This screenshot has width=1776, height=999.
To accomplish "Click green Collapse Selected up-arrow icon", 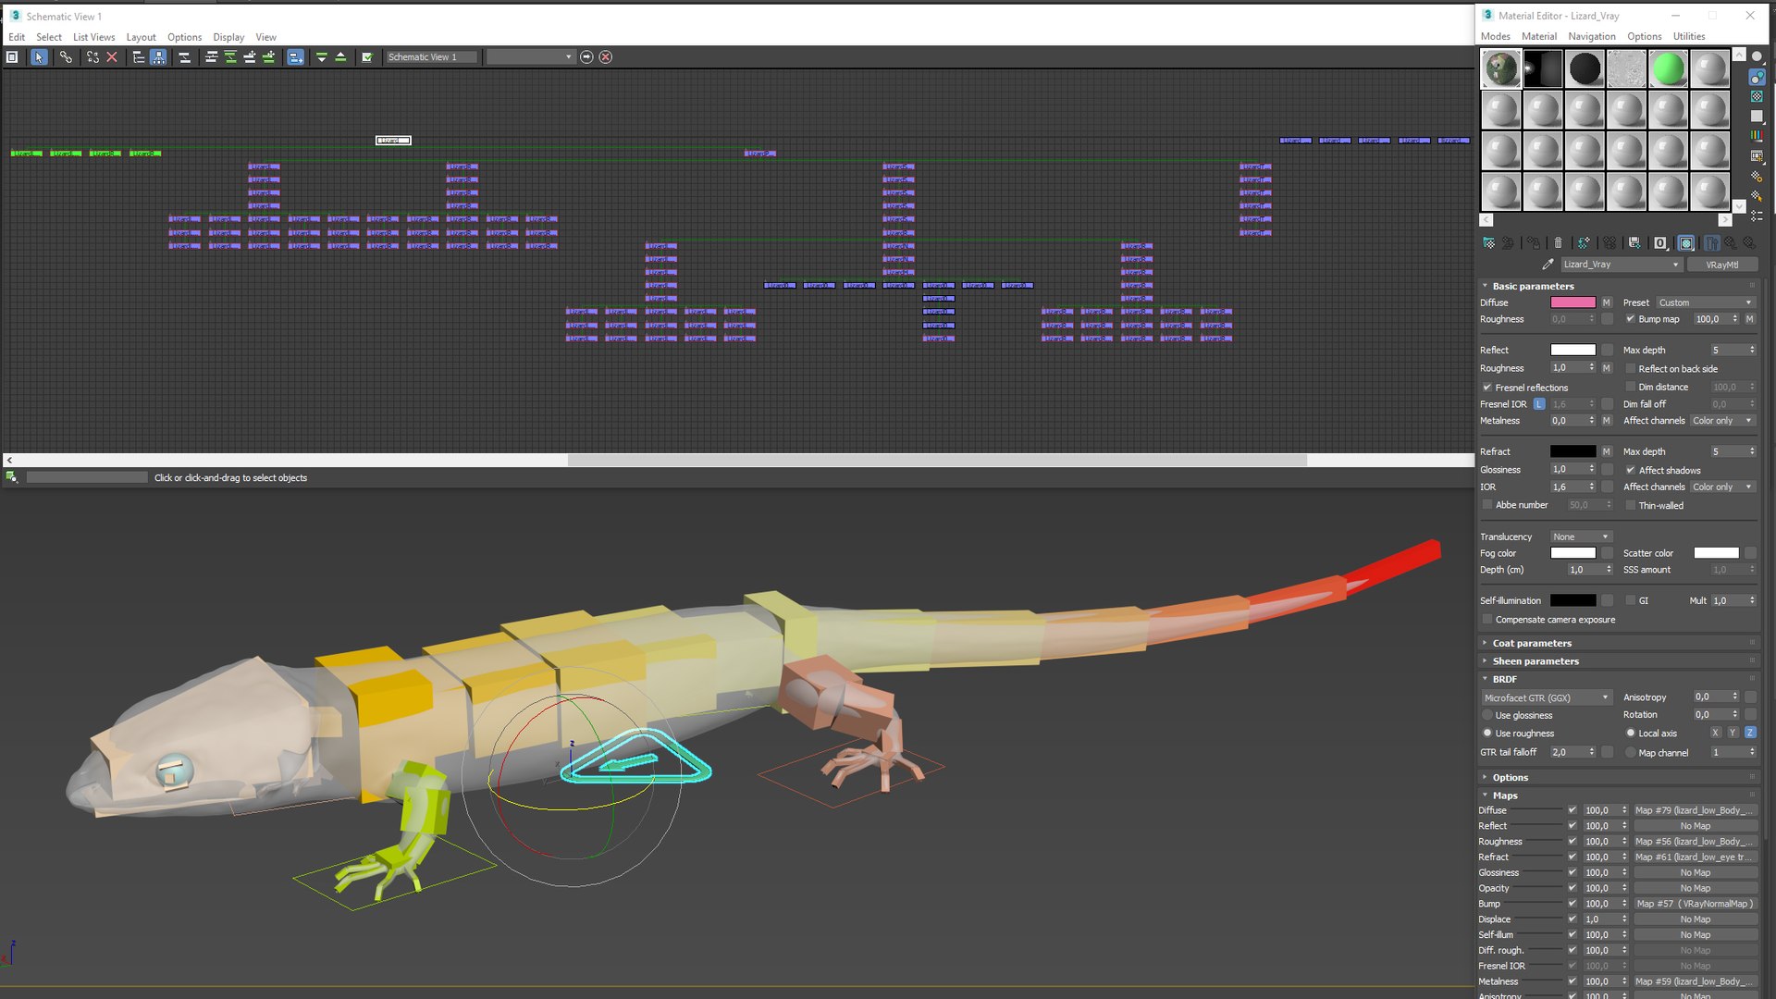I will click(x=341, y=57).
